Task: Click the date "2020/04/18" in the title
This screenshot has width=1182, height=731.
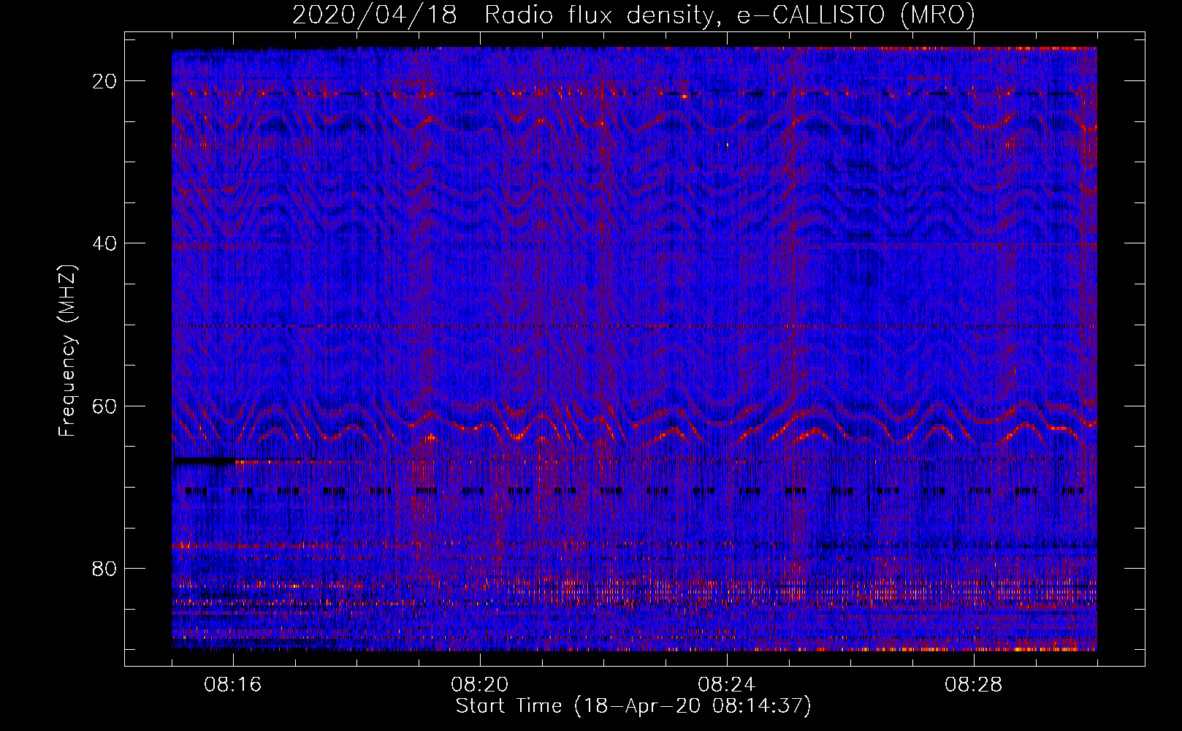Action: (375, 15)
